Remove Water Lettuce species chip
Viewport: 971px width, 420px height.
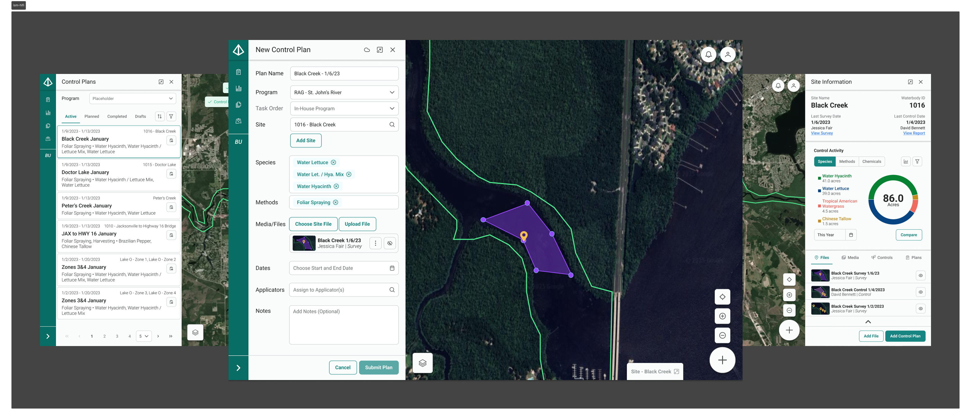333,162
